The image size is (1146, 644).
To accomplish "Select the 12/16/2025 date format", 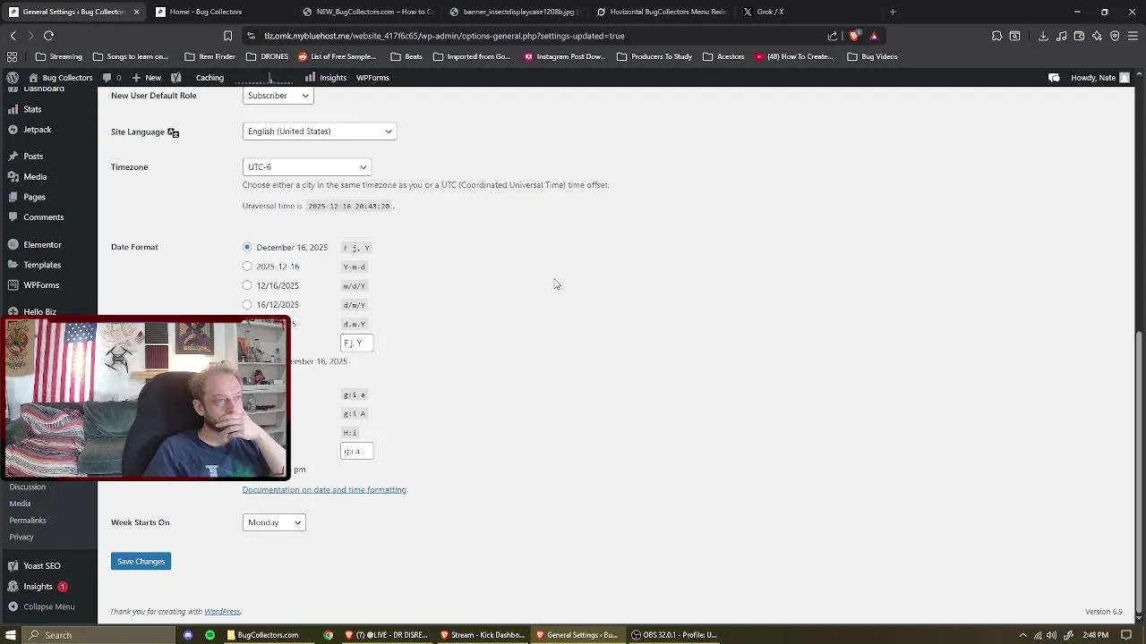I will [247, 285].
